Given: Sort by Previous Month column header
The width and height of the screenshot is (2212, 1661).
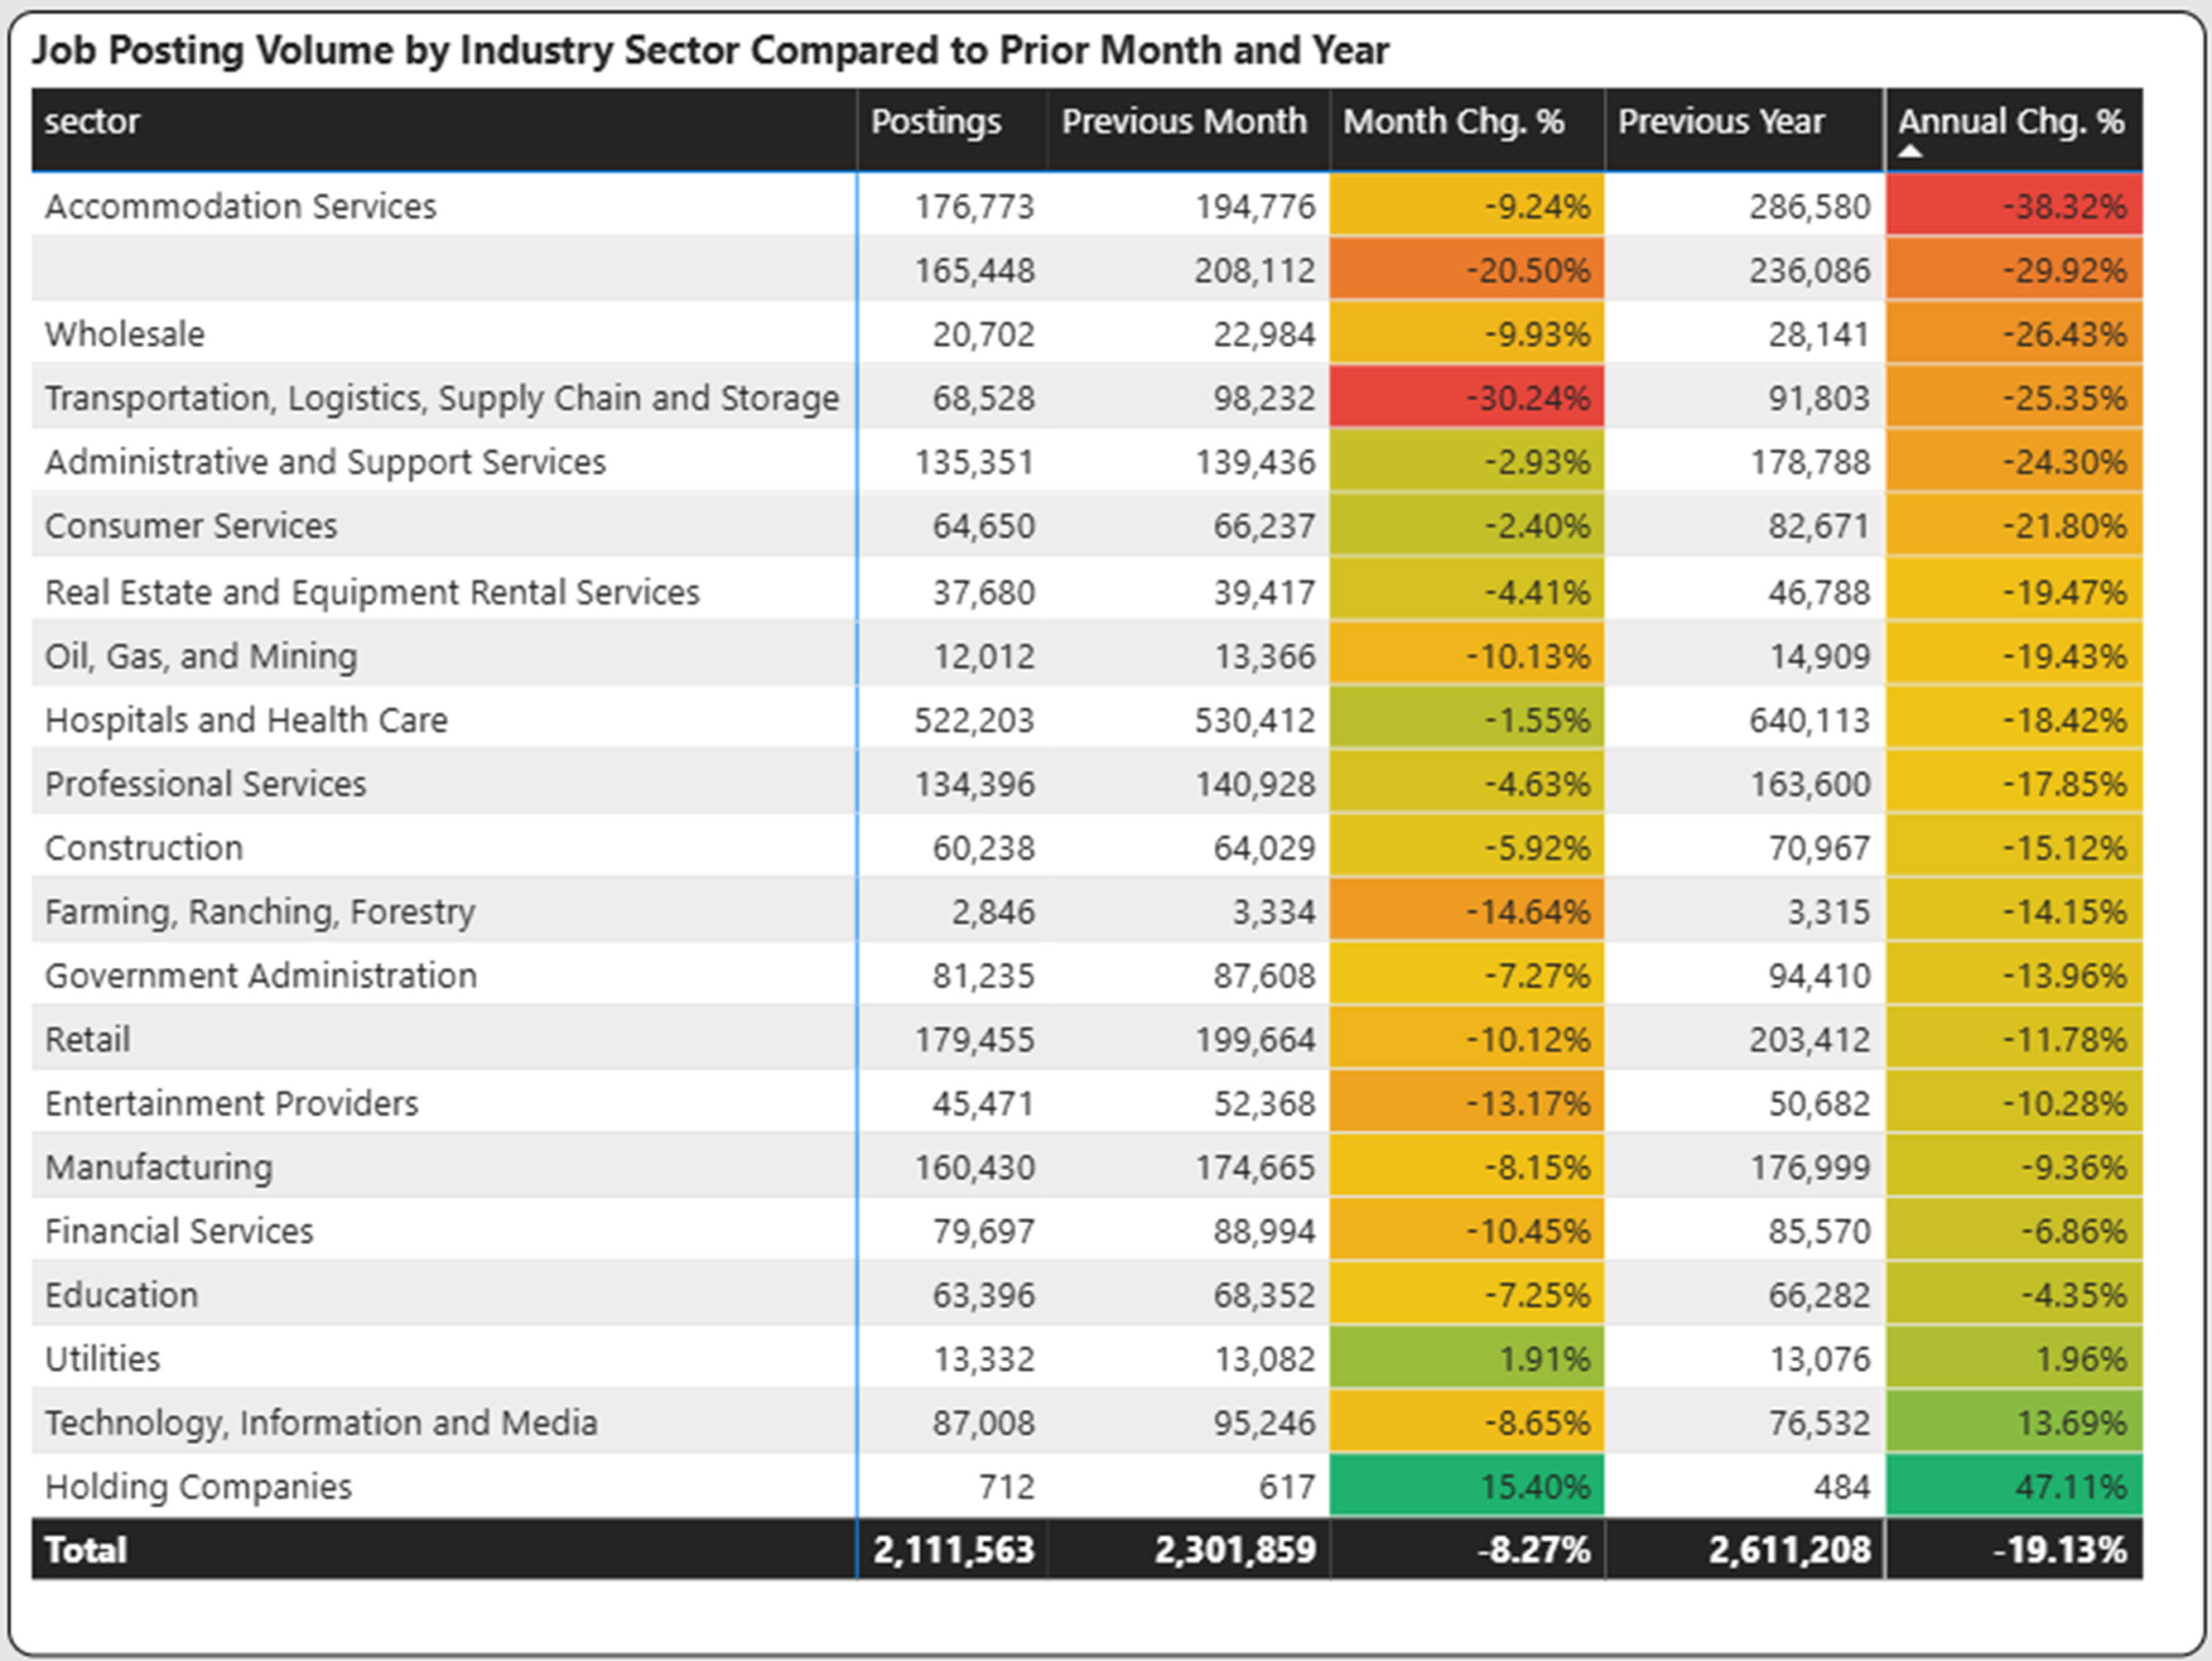Looking at the screenshot, I should pyautogui.click(x=1183, y=122).
